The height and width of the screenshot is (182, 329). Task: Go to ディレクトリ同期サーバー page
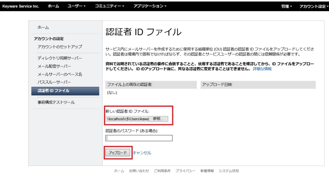tap(60, 58)
